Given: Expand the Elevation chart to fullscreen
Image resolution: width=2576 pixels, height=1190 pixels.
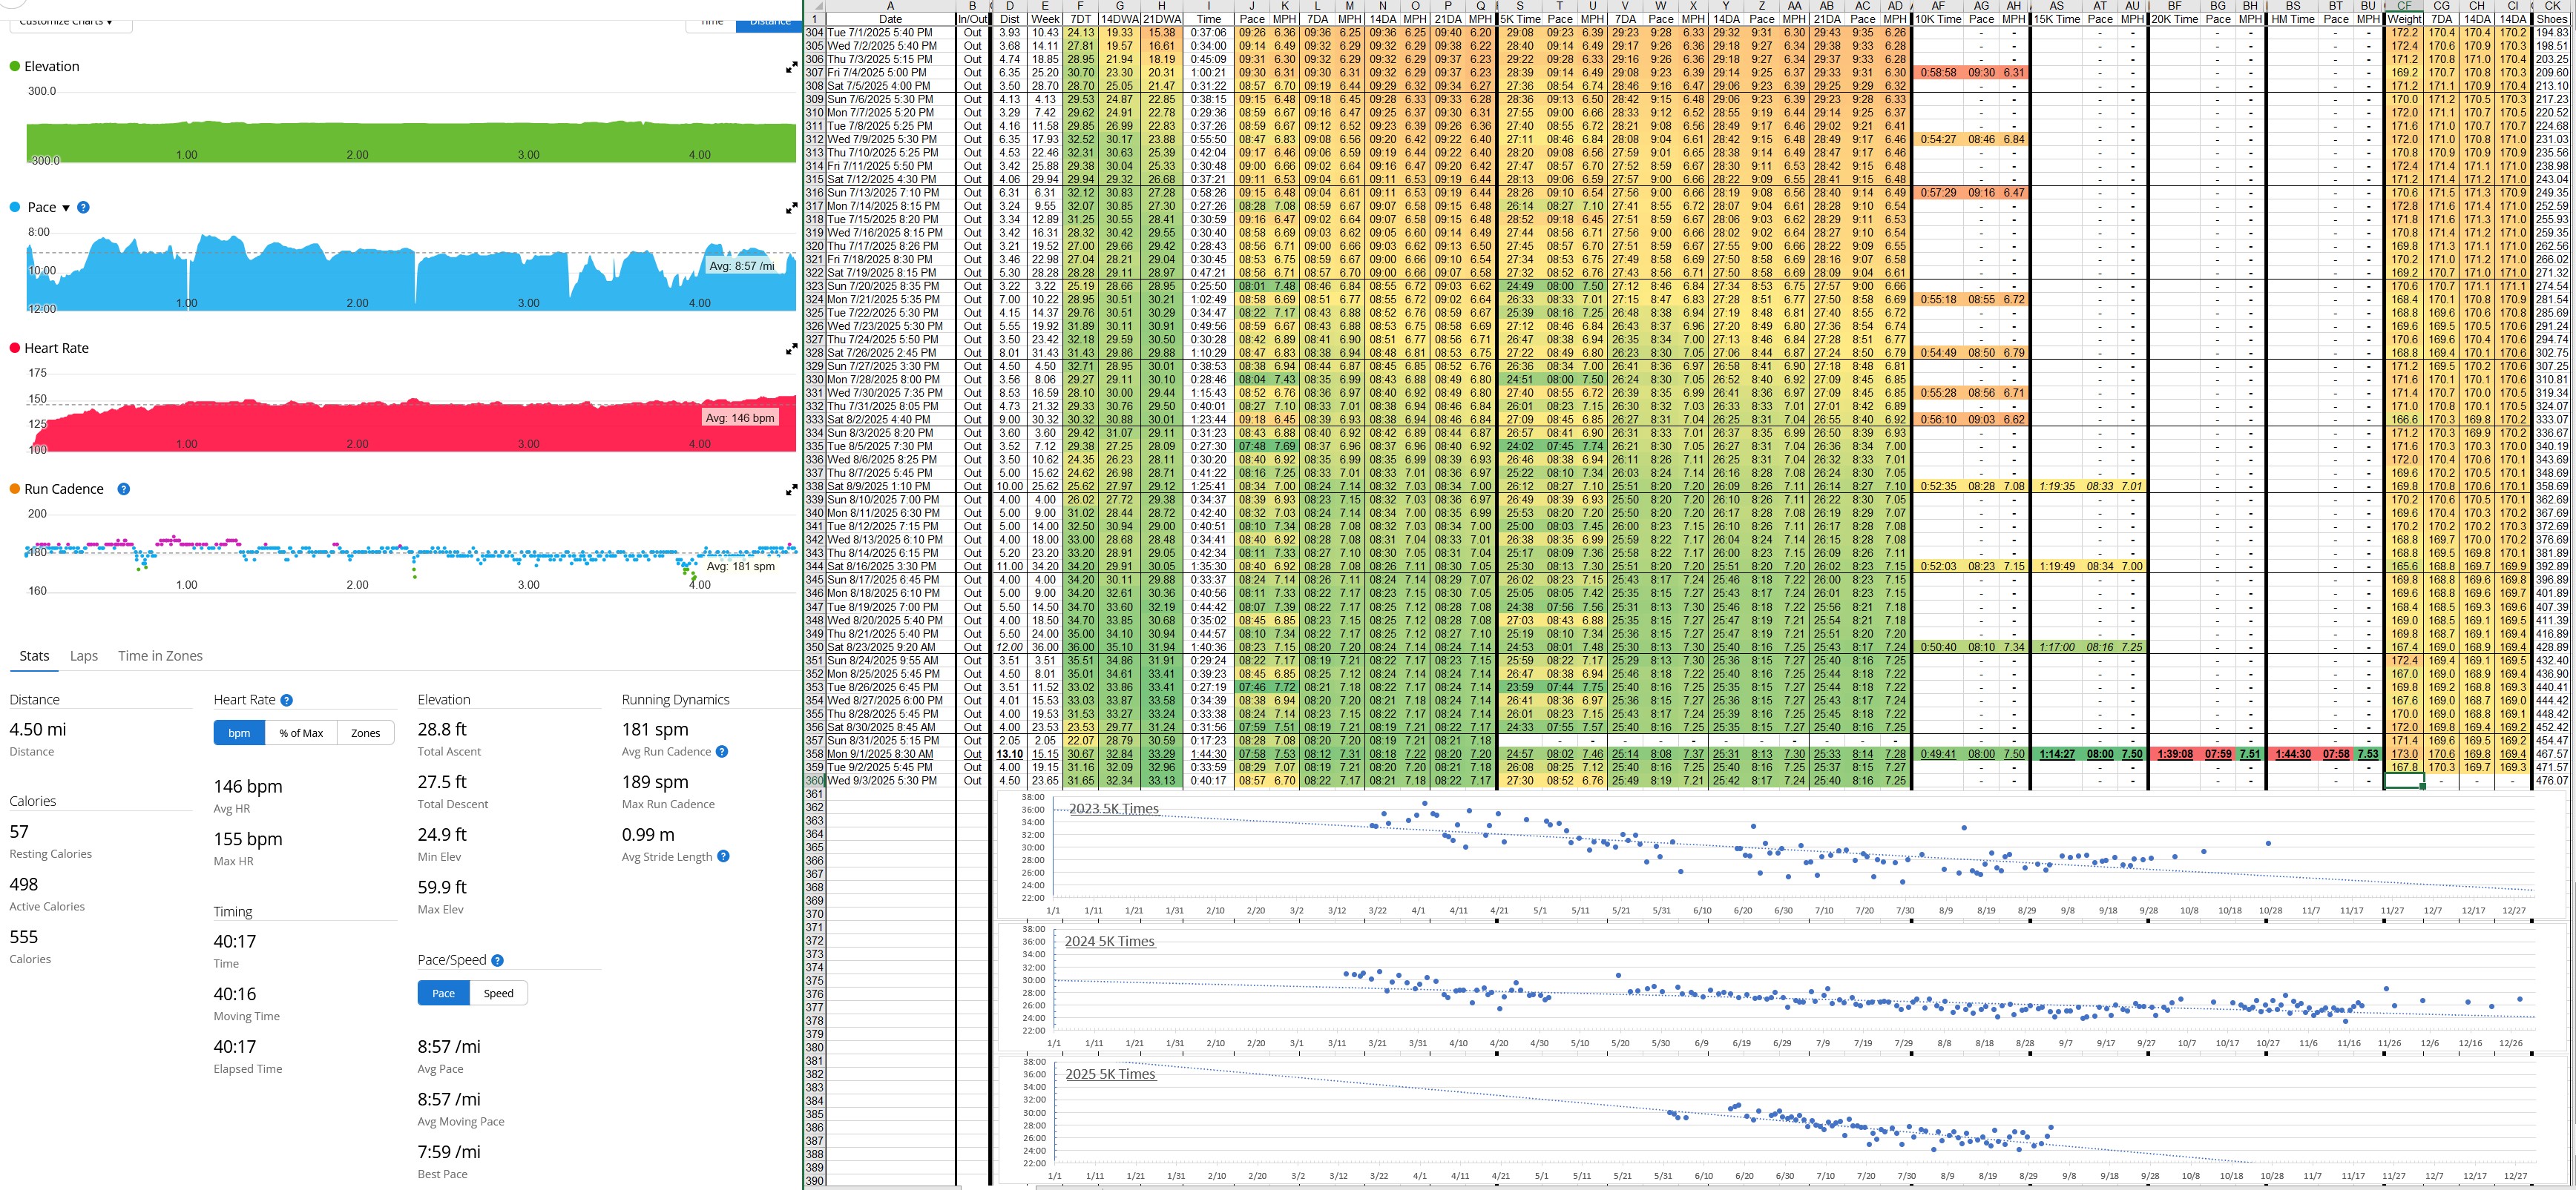Looking at the screenshot, I should pos(791,67).
